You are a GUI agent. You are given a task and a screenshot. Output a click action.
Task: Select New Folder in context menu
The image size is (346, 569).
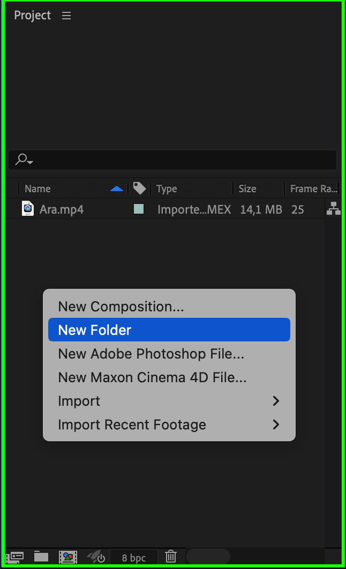pos(95,330)
